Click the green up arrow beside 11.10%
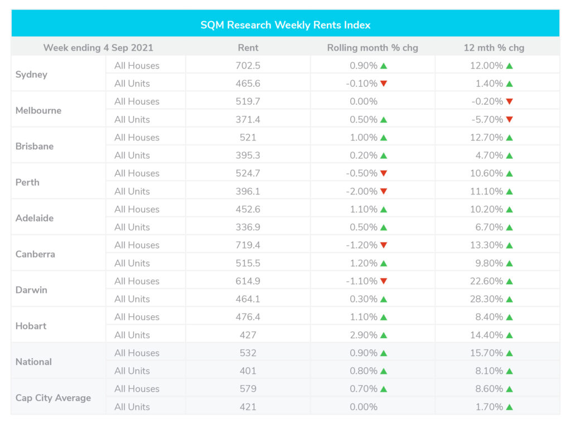Screen dimensions: 571x424 [x=509, y=192]
